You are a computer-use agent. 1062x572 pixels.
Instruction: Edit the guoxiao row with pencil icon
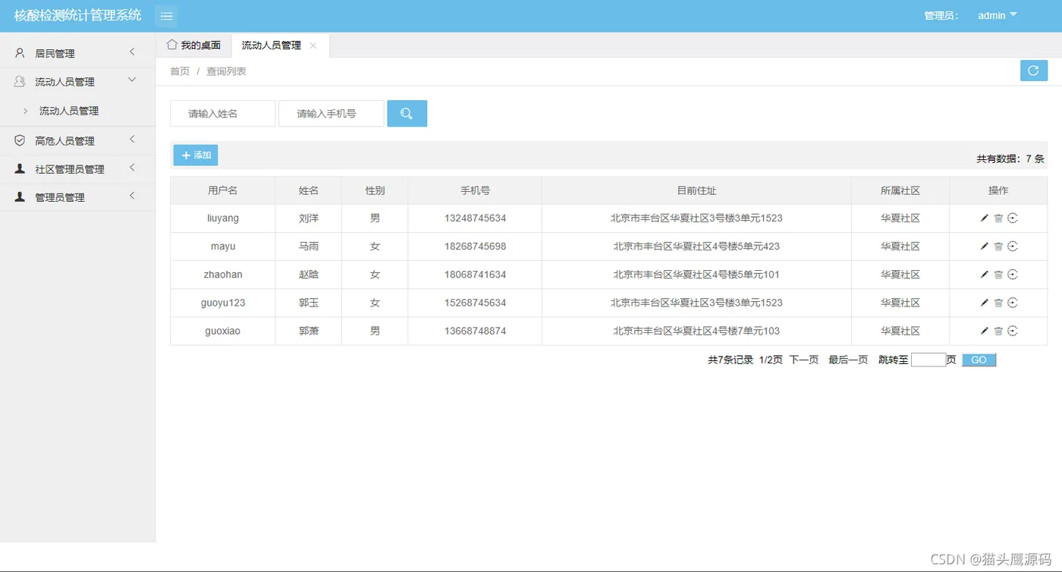tap(985, 331)
